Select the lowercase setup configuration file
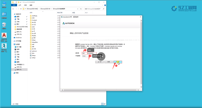 [x=33, y=58]
